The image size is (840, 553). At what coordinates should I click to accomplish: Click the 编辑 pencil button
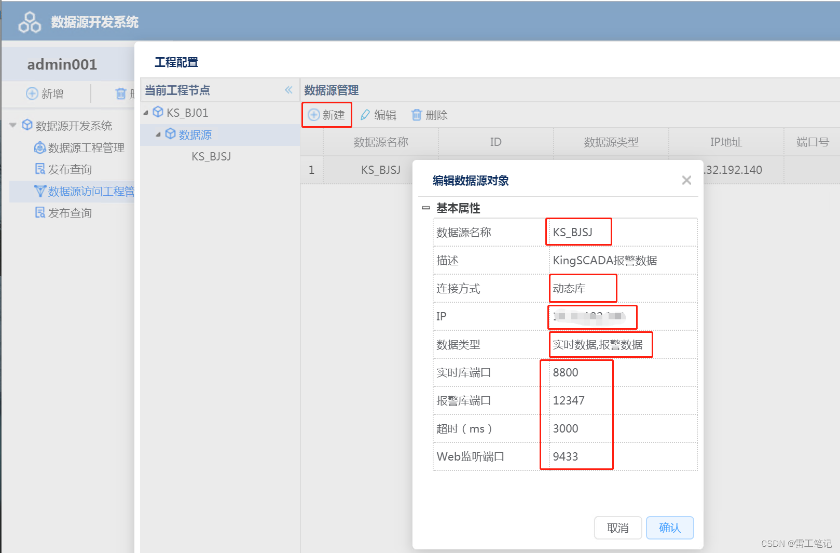[378, 115]
